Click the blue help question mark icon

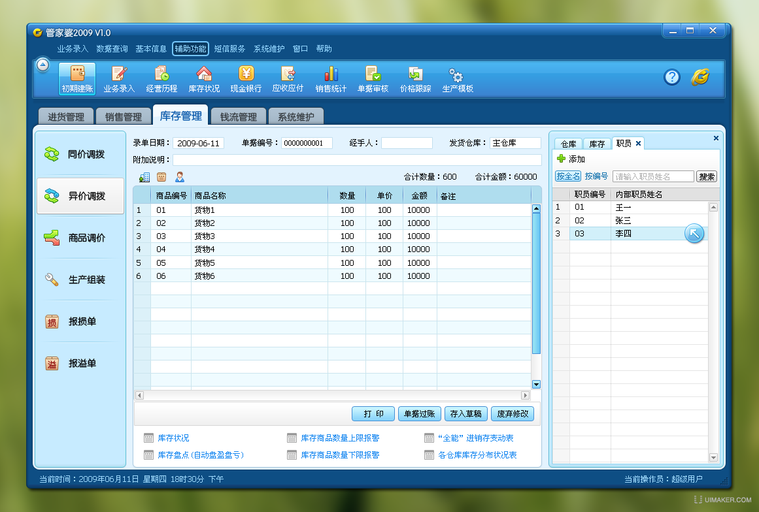pos(671,77)
